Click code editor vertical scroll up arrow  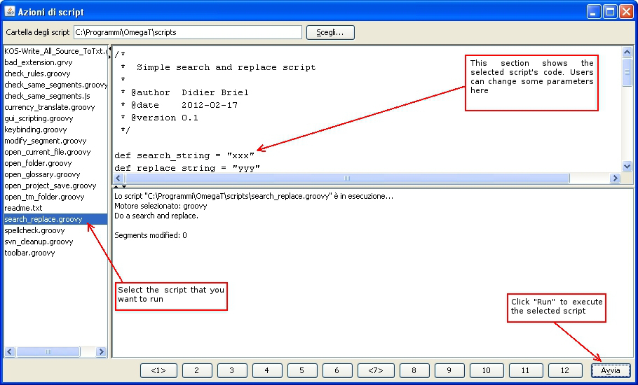point(627,52)
